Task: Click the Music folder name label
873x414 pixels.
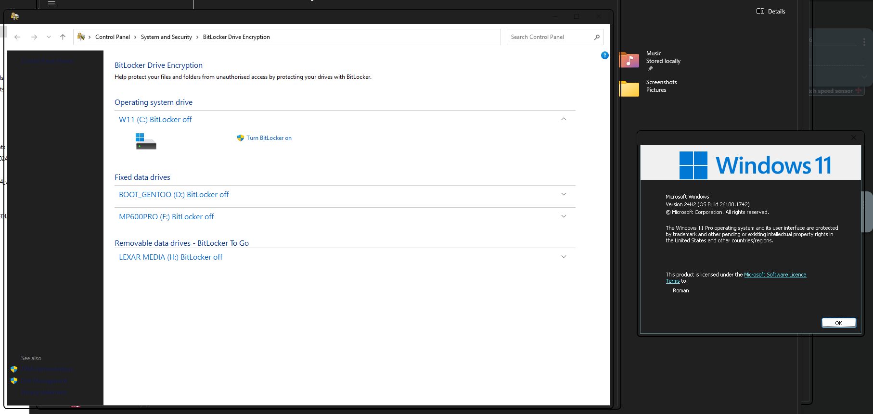Action: pos(654,53)
